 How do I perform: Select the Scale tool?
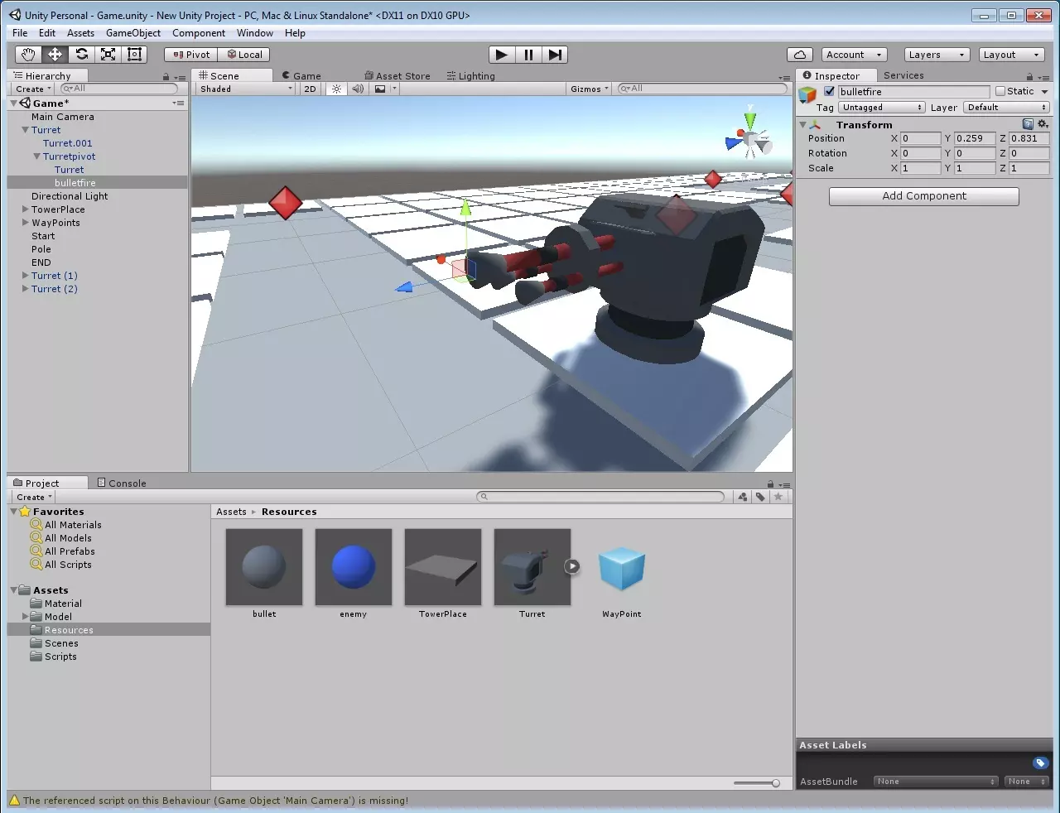coord(108,55)
